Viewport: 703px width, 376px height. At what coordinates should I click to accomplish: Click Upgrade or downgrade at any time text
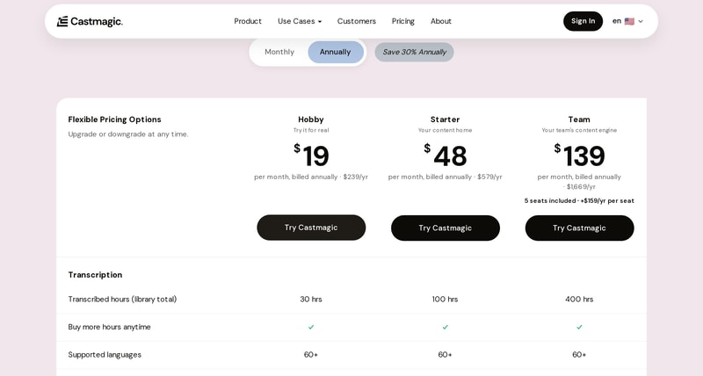click(128, 134)
